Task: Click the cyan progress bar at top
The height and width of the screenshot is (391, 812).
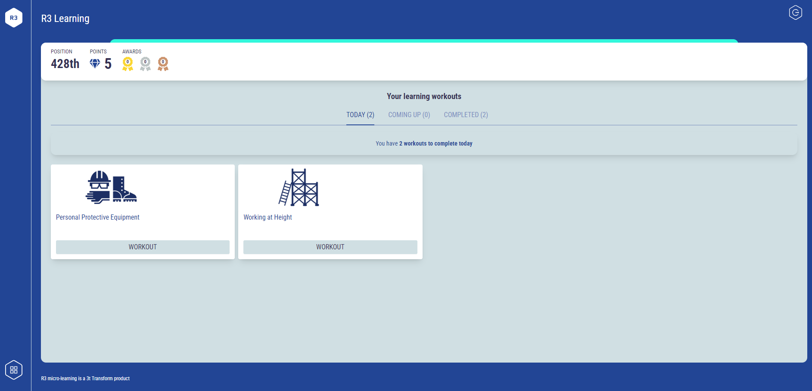Action: click(424, 41)
